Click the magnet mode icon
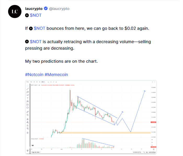The width and height of the screenshot is (183, 156). coord(28,119)
